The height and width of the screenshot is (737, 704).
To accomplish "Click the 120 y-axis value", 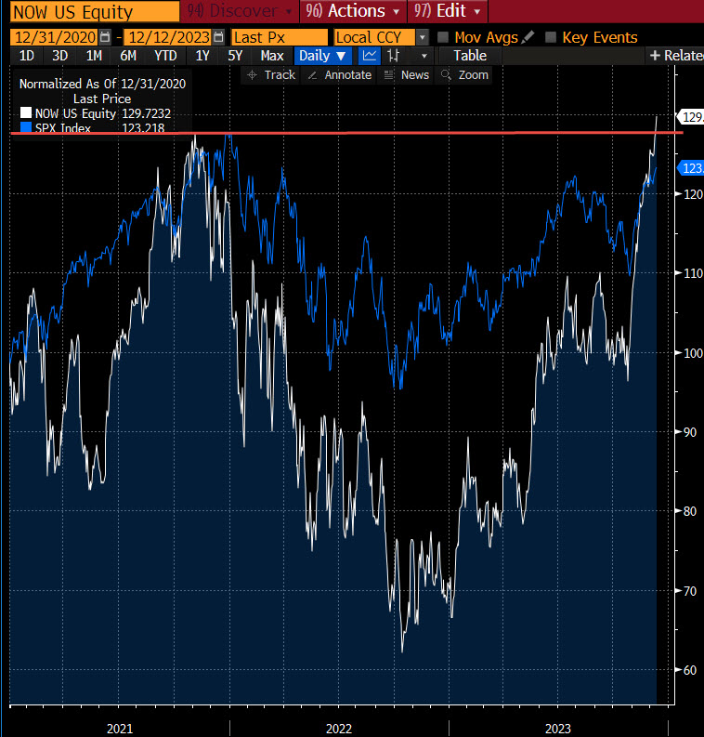I will pyautogui.click(x=693, y=194).
